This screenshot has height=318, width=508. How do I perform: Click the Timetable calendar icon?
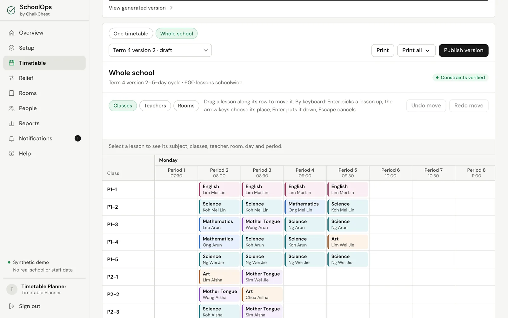click(x=11, y=63)
